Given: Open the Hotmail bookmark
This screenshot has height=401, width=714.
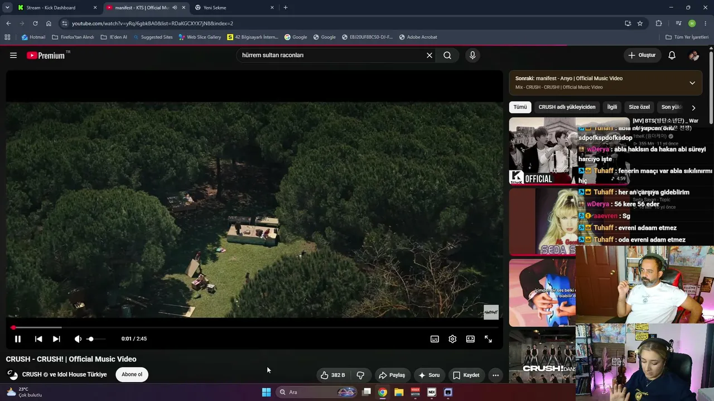Looking at the screenshot, I should (x=33, y=37).
